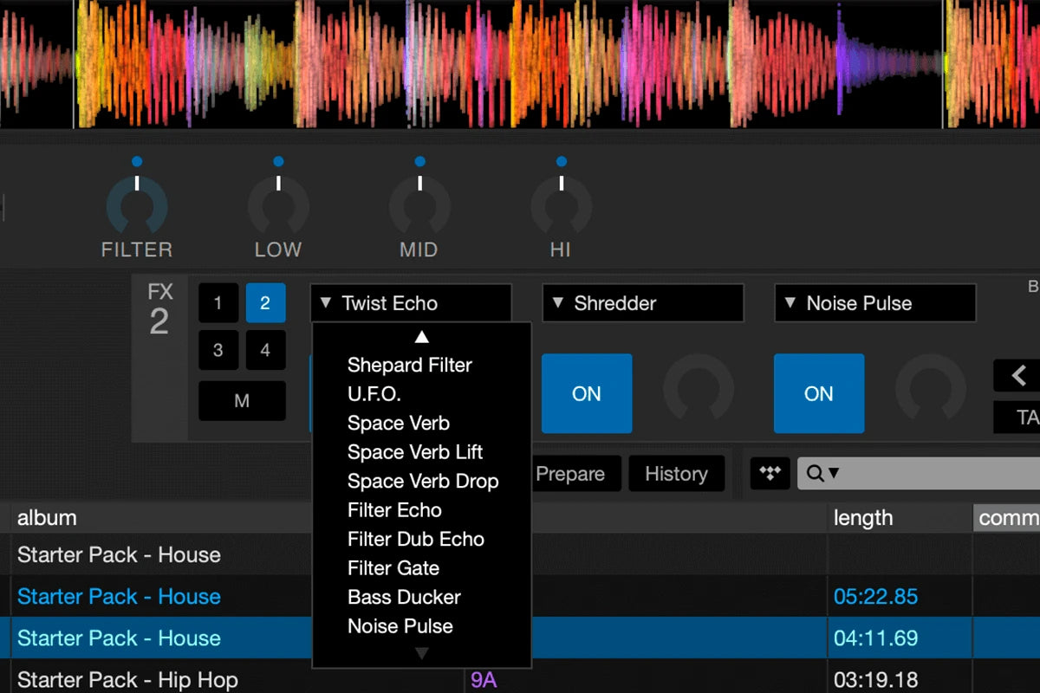
Task: Open the Shredder effect dropdown
Action: [x=643, y=303]
